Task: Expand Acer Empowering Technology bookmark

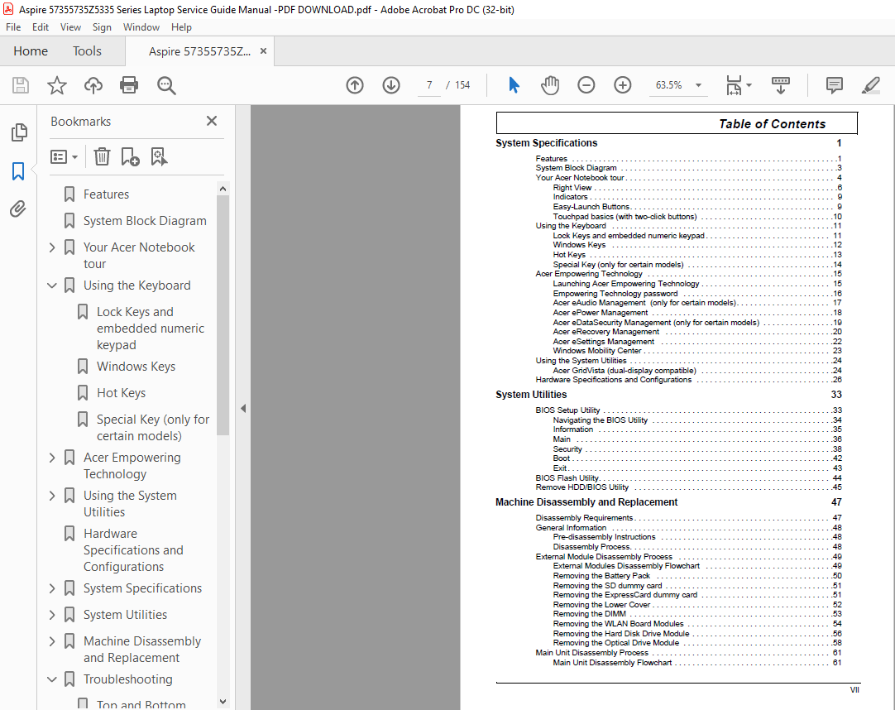Action: [52, 458]
